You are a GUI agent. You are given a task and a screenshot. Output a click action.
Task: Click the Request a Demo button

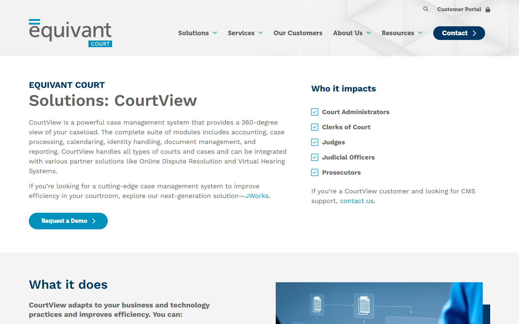[68, 221]
